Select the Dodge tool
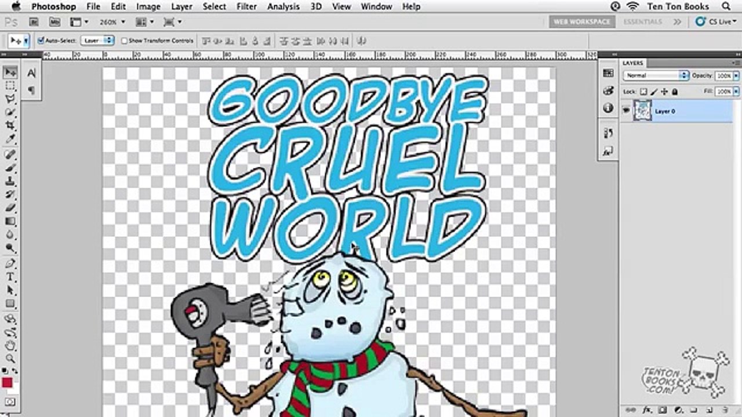This screenshot has width=742, height=417. pyautogui.click(x=10, y=248)
